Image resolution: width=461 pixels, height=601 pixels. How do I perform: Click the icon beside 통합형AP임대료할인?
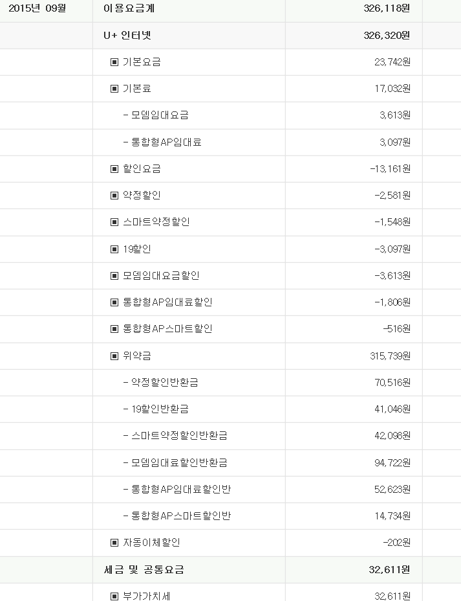click(114, 302)
